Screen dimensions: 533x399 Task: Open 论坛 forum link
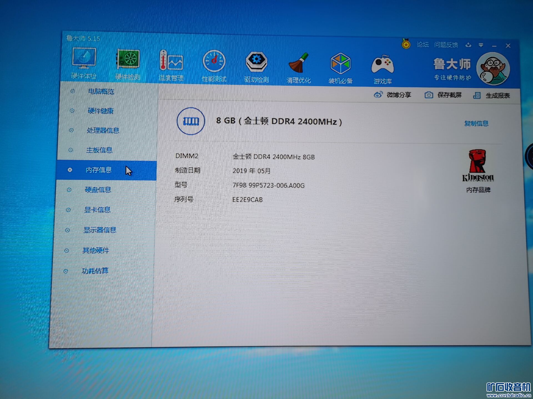(423, 44)
